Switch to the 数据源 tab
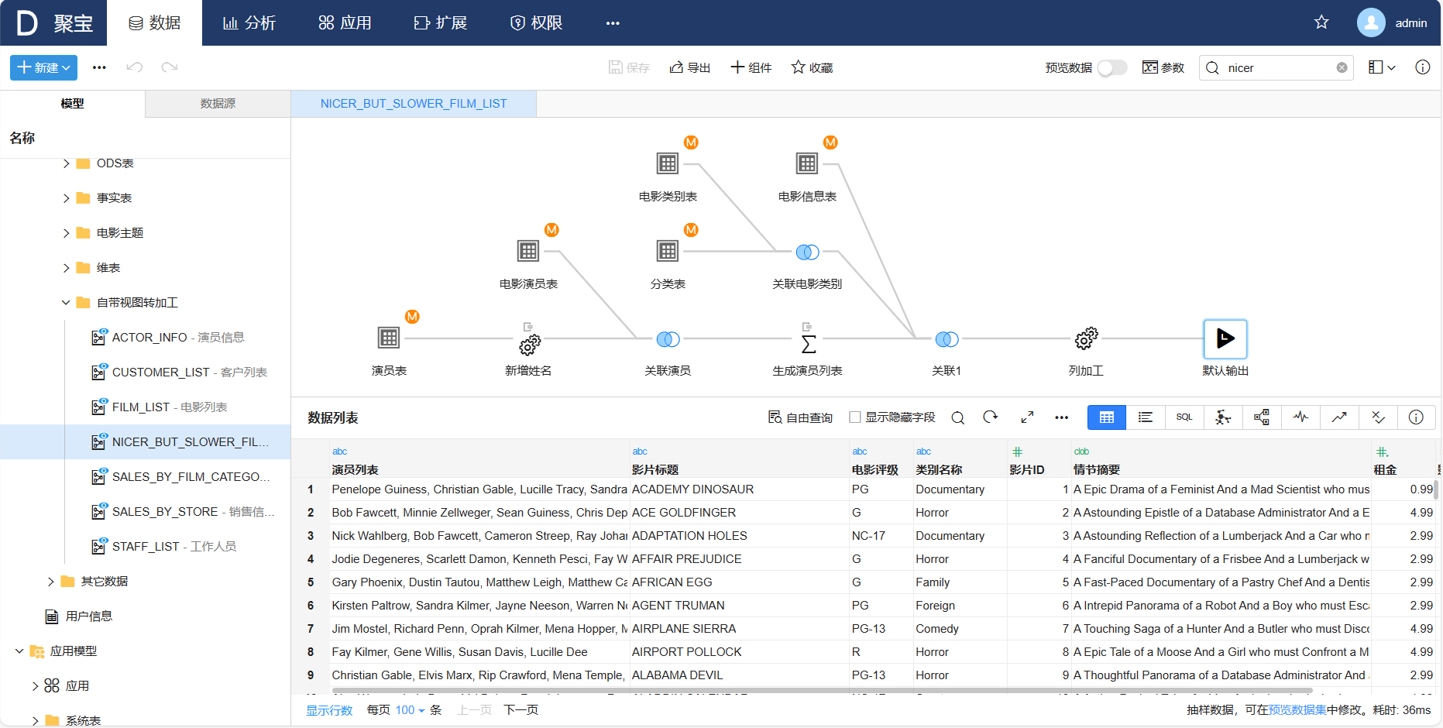Image resolution: width=1443 pixels, height=728 pixels. [218, 104]
